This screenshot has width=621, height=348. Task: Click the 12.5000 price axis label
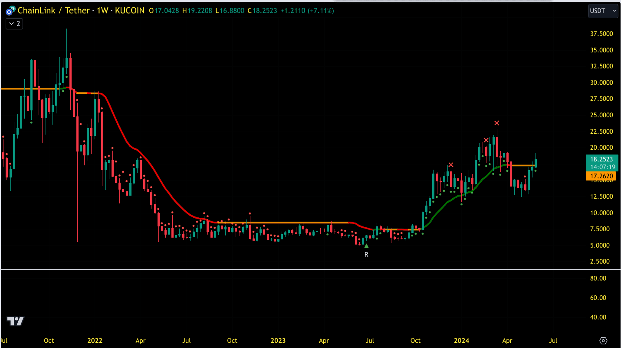(601, 197)
